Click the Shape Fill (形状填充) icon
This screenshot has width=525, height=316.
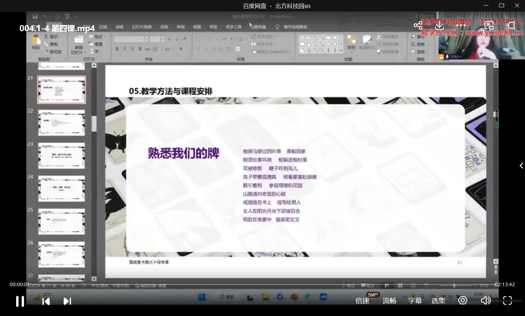(x=379, y=37)
